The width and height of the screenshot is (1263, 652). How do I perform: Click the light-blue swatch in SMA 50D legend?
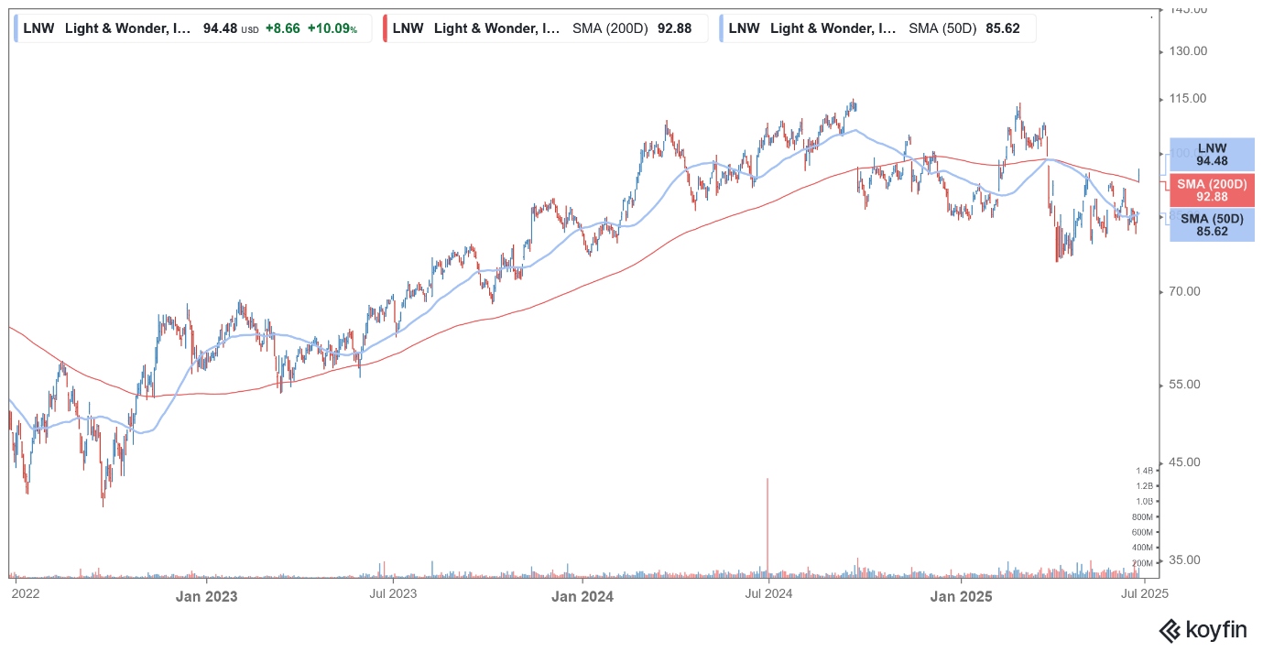pyautogui.click(x=723, y=28)
